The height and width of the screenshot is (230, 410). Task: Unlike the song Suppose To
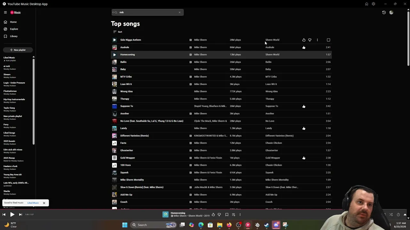304,106
